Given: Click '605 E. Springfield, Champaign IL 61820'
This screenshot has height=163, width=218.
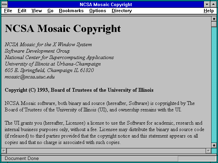Looking at the screenshot, I should (49, 70).
